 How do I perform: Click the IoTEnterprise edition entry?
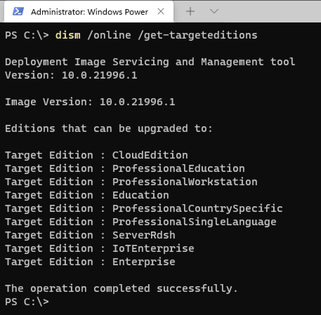click(153, 249)
